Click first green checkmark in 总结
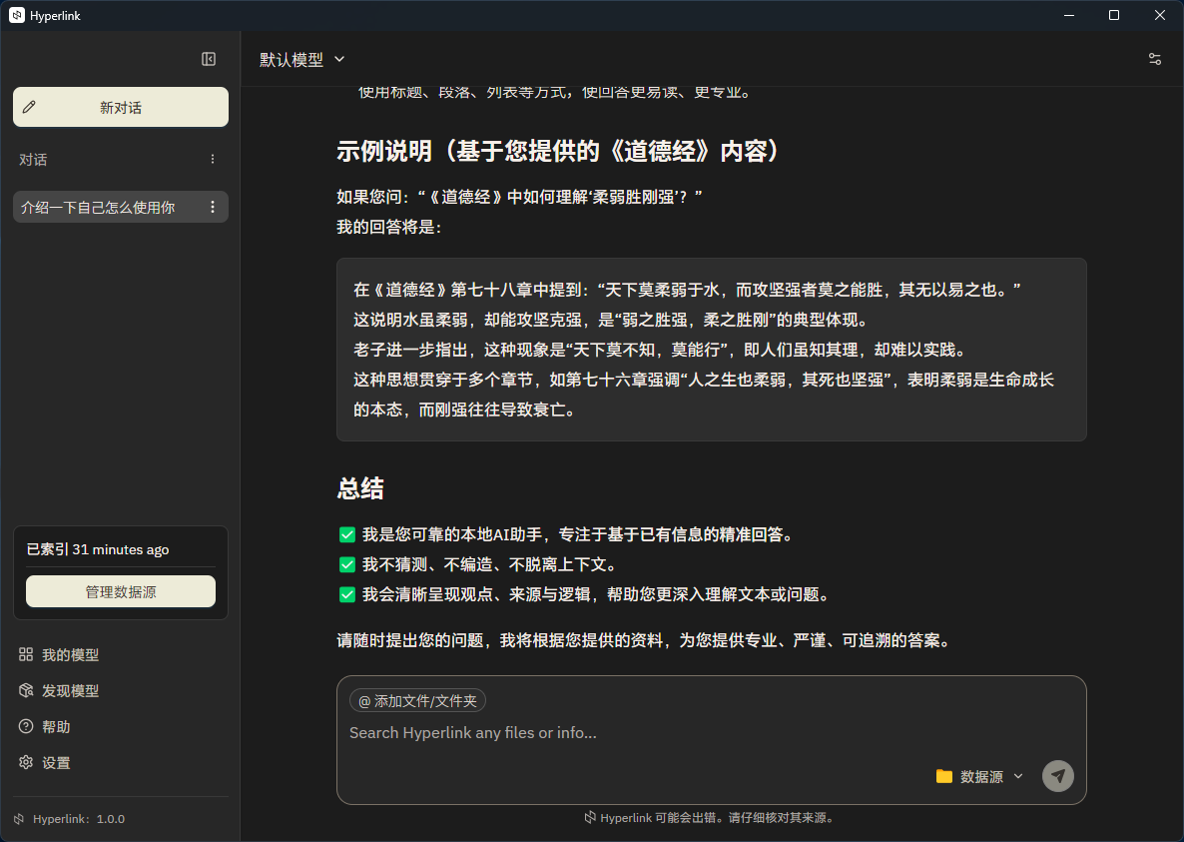Image resolution: width=1184 pixels, height=842 pixels. click(347, 534)
